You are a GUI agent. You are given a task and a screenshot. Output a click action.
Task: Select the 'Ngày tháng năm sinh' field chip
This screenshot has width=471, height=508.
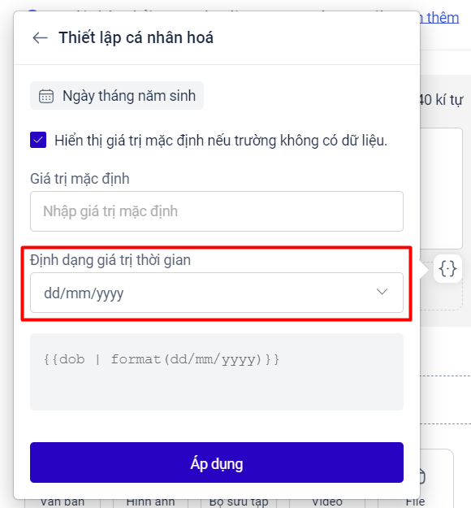point(117,96)
